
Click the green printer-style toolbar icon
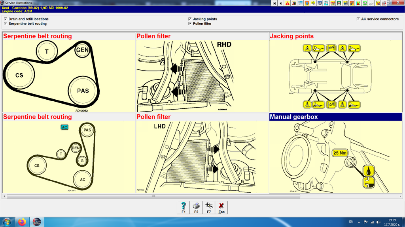pos(364,3)
